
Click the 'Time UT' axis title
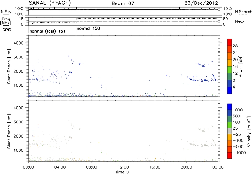click(x=123, y=172)
